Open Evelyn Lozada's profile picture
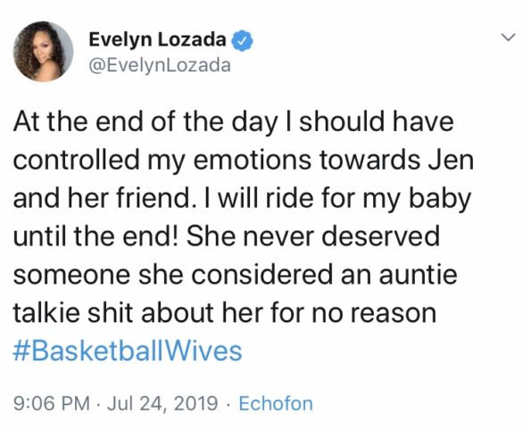This screenshot has height=430, width=531. tap(43, 52)
